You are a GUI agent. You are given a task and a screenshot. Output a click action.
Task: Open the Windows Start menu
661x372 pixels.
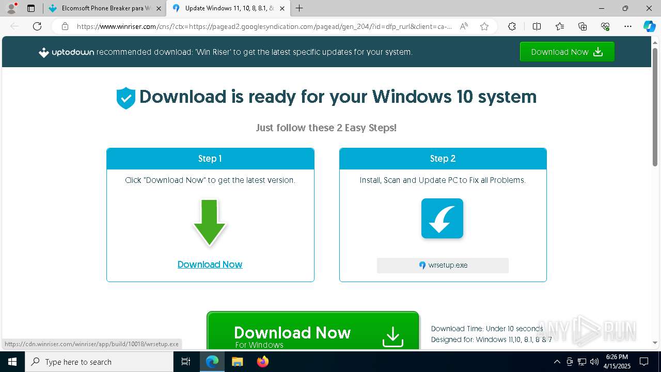click(12, 362)
